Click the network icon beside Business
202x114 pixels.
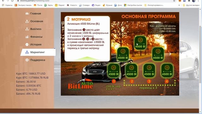[x=27, y=29]
